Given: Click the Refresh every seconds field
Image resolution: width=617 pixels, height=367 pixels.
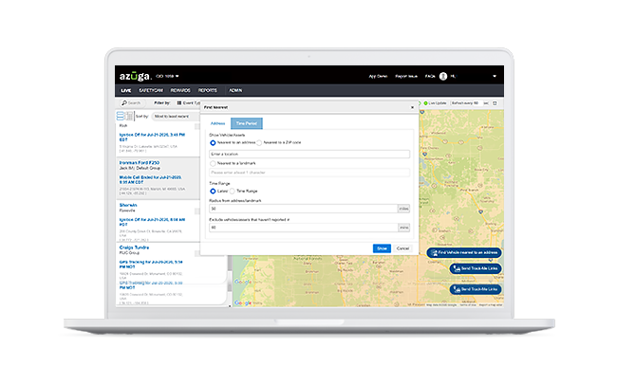Looking at the screenshot, I should click(x=466, y=103).
